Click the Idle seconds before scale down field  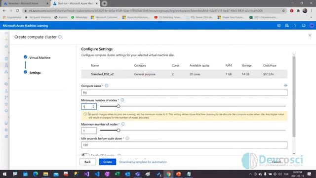point(184,145)
